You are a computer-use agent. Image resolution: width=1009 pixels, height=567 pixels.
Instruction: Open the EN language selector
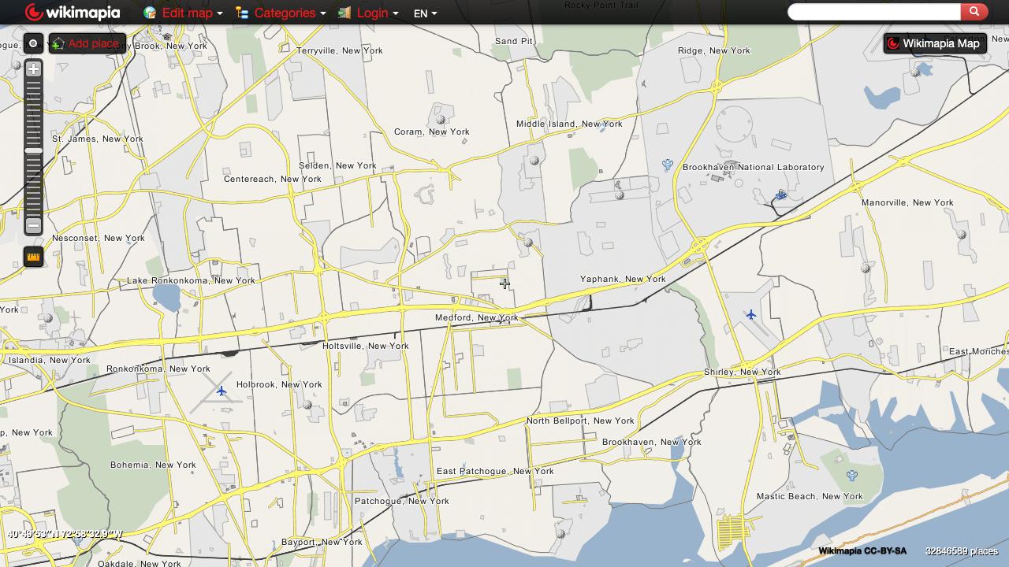coord(425,13)
